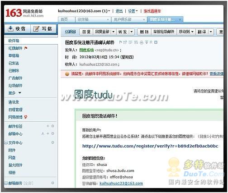Image resolution: width=228 pixels, height=193 pixels.
Task: Open the 已发送 sent folder
Action: 14,63
